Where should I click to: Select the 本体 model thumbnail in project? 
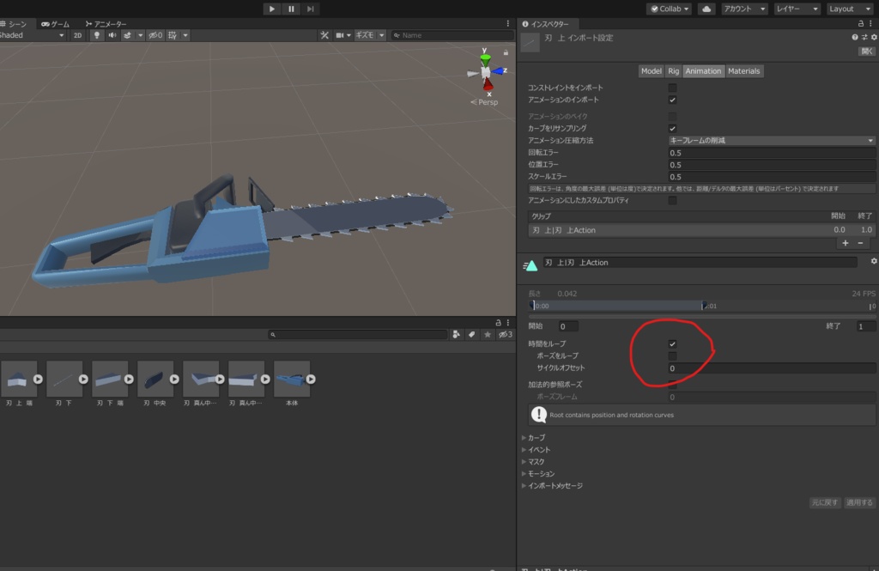coord(292,380)
